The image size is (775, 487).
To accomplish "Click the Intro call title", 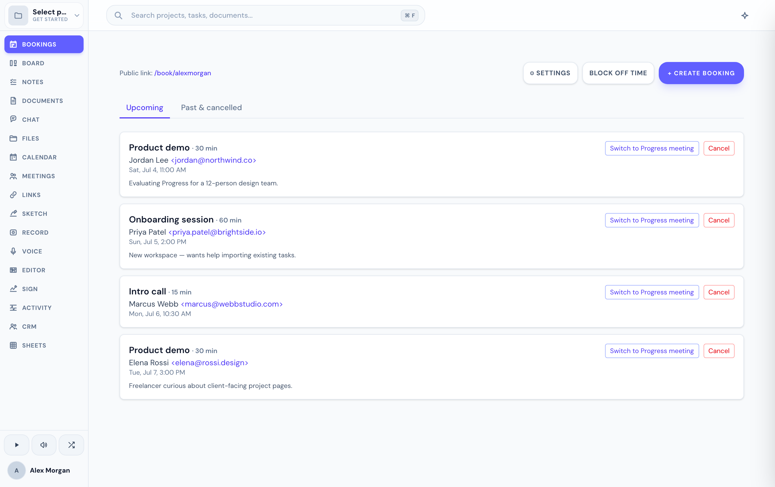I will (148, 291).
